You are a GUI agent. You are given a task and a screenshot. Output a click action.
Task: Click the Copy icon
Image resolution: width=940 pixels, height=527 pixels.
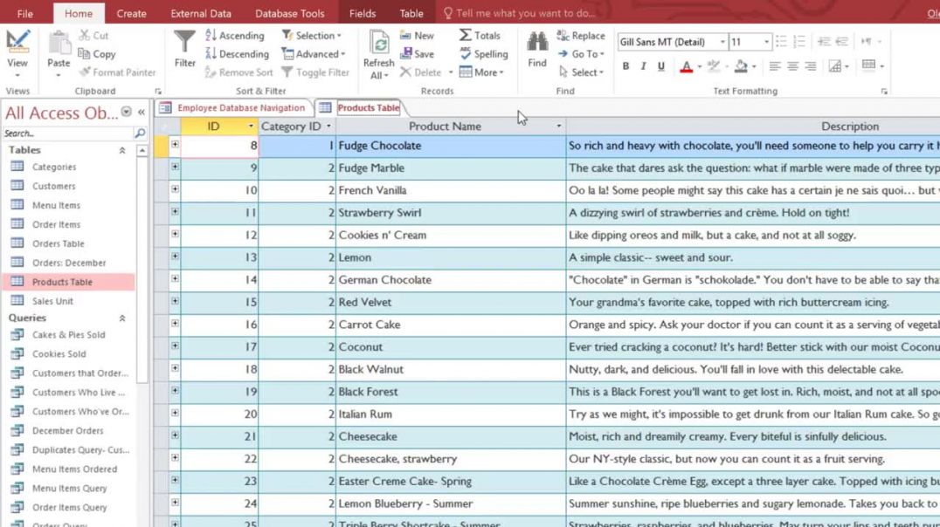[84, 54]
